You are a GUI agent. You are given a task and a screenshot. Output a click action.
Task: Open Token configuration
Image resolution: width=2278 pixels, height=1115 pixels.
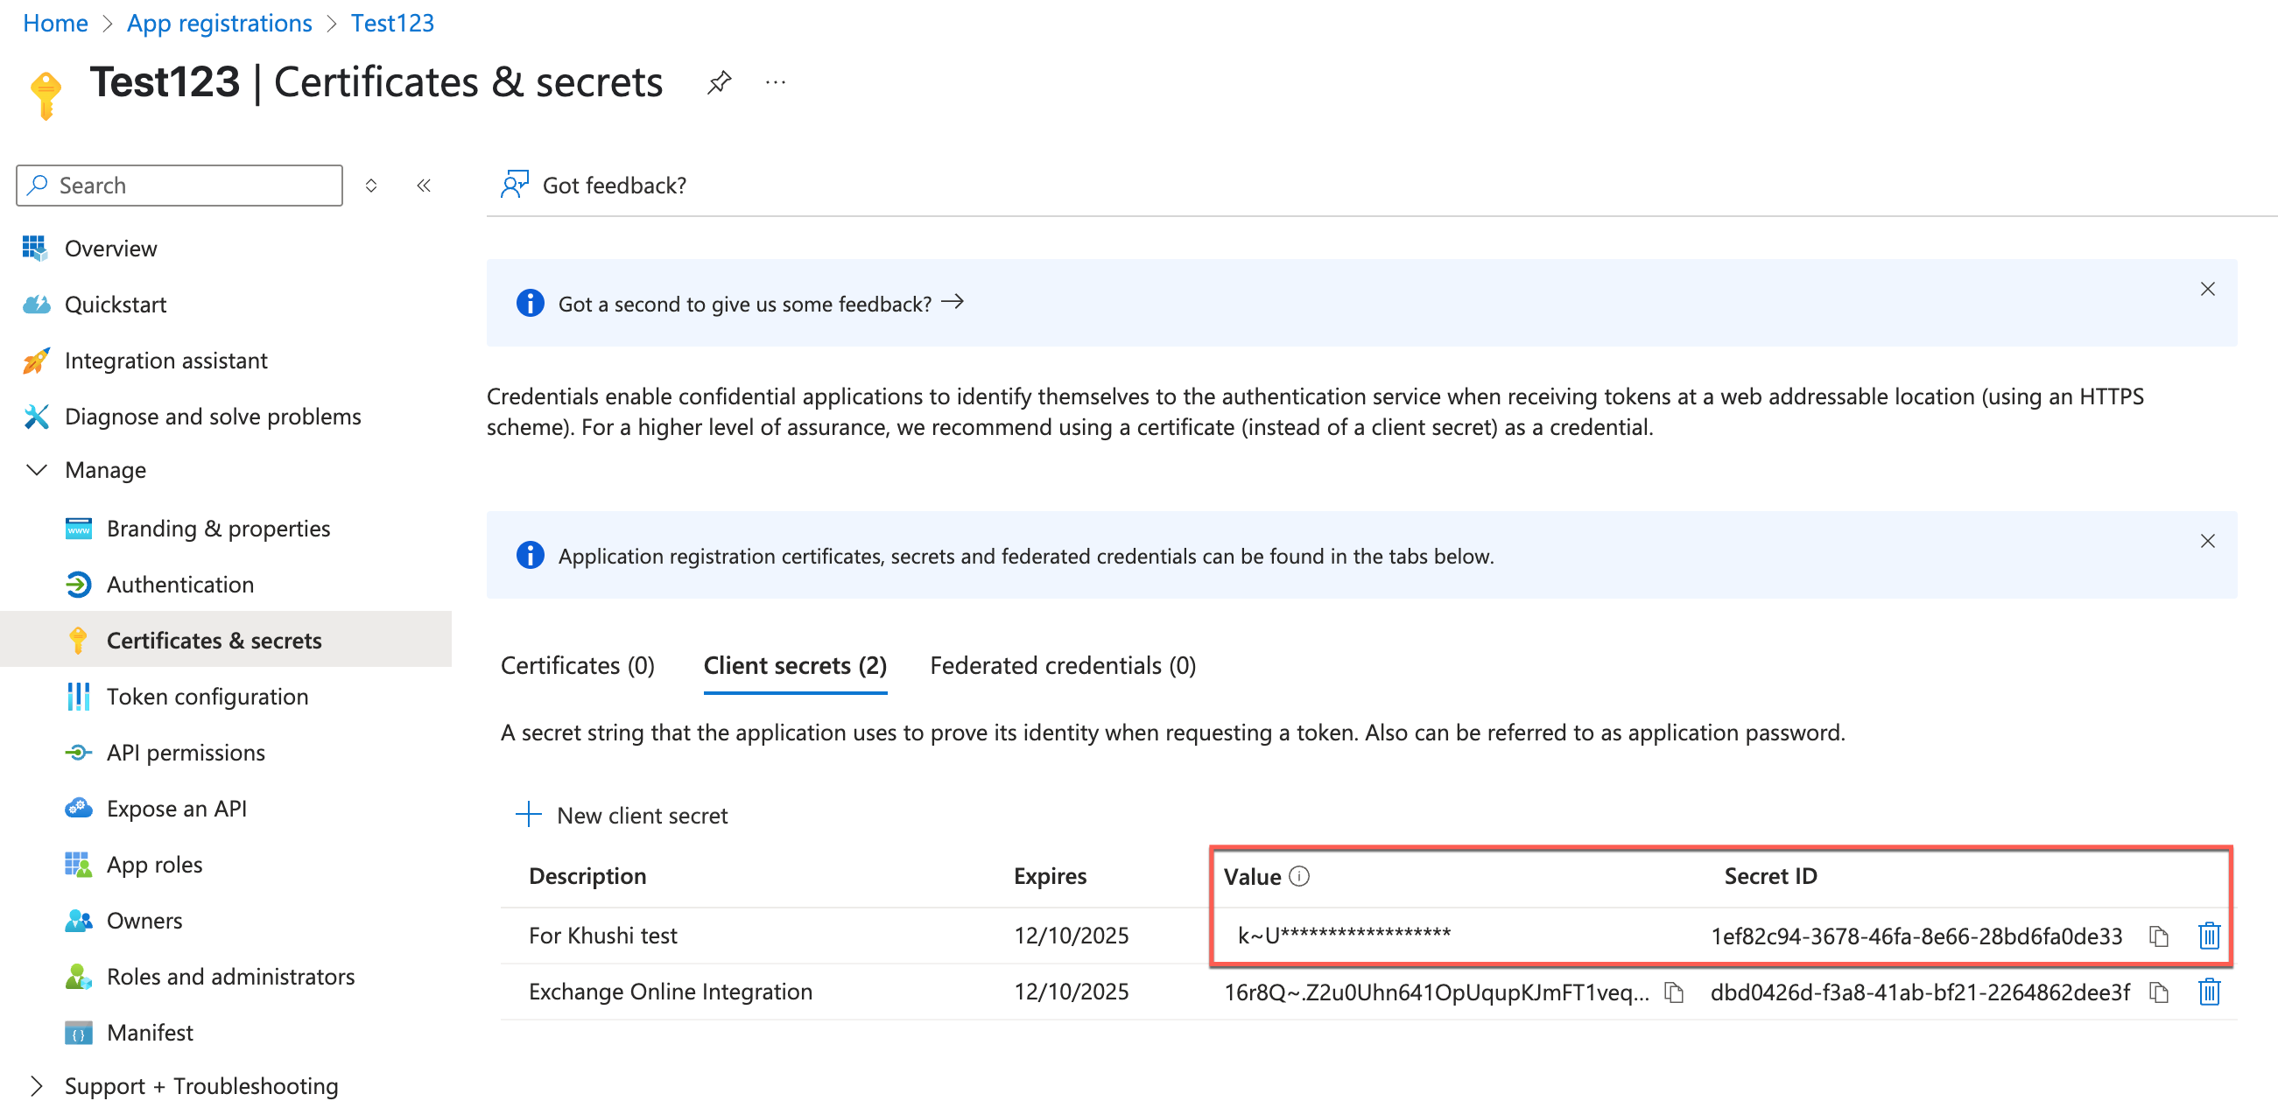[207, 697]
